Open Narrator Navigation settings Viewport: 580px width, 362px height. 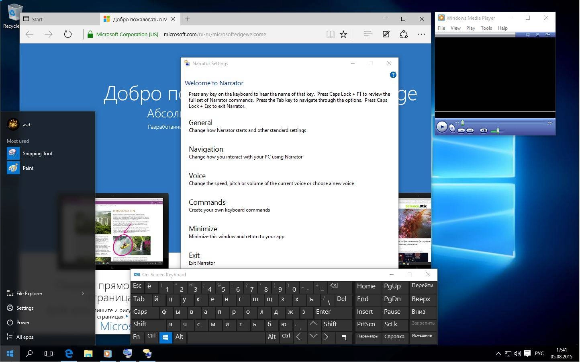pos(245,152)
